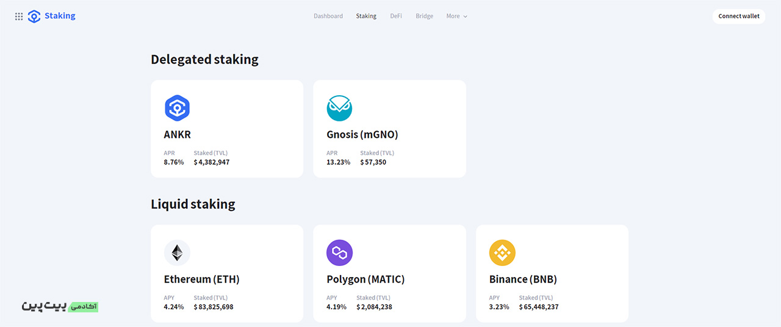Click Polygon staked value $2,084,238
Screen dimensions: 781x327
coord(374,307)
